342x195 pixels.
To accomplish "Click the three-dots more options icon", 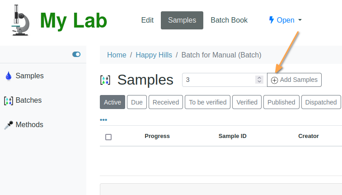I will coord(103,120).
